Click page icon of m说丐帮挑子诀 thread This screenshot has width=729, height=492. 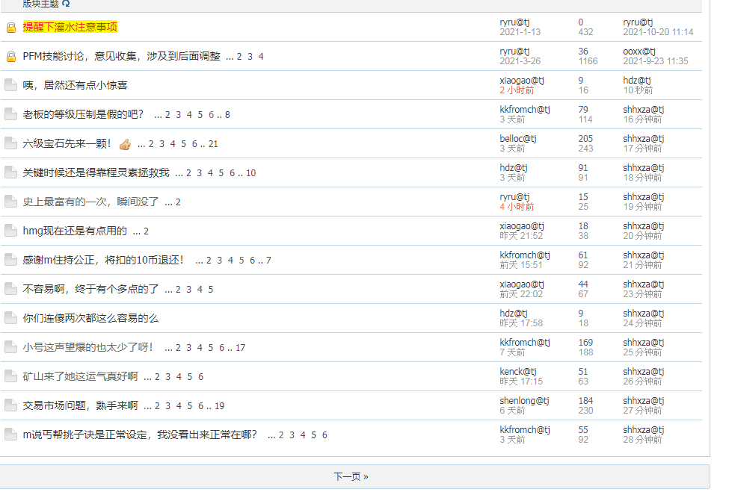[10, 435]
